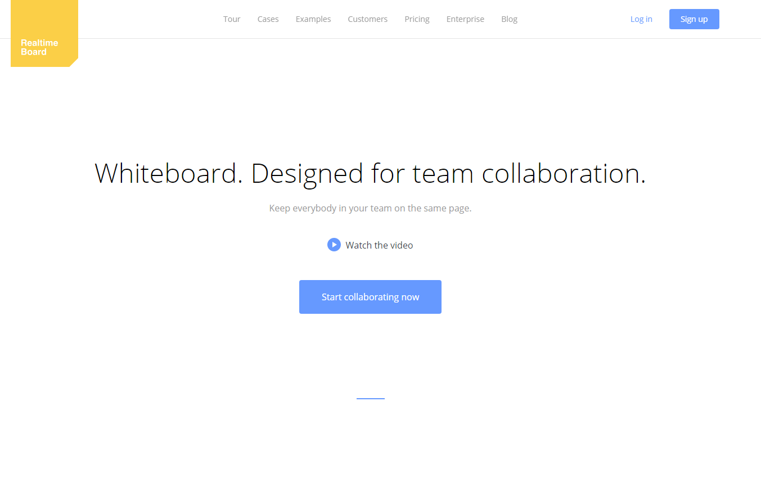Image resolution: width=761 pixels, height=487 pixels.
Task: Click the 'Keep everybody in your team' subtitle
Action: (x=370, y=208)
